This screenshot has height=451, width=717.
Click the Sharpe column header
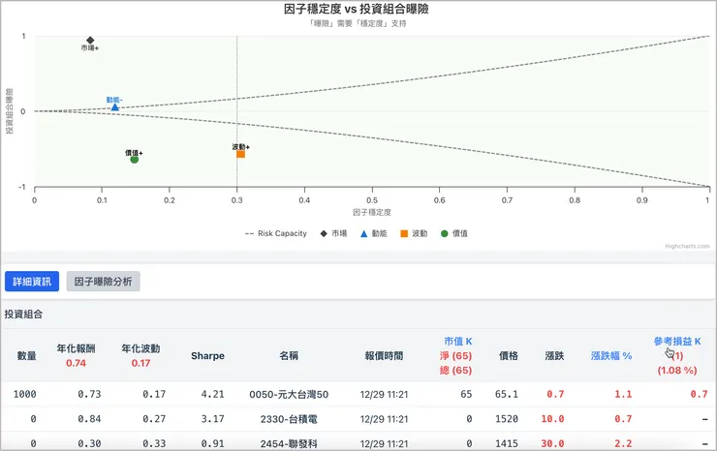(x=207, y=355)
